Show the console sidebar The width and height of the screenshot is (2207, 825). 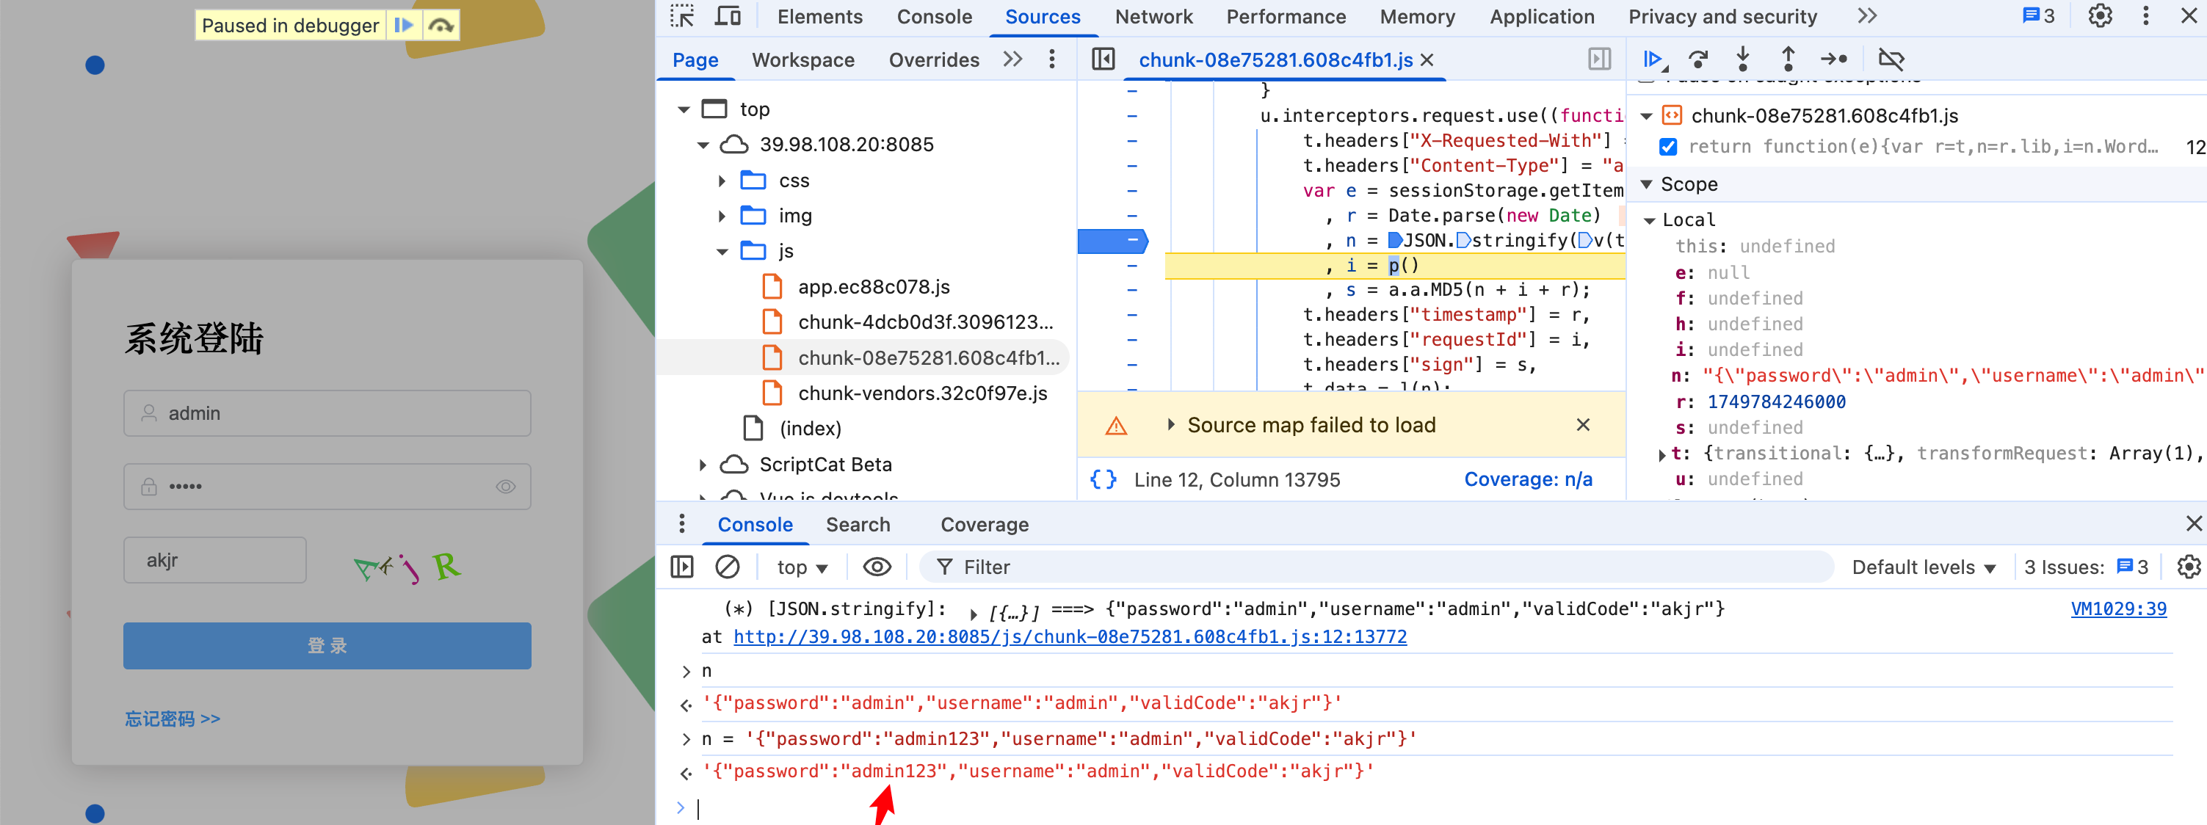682,567
